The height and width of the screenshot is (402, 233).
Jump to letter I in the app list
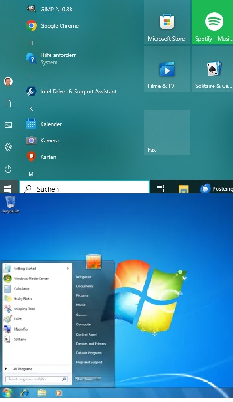pyautogui.click(x=31, y=76)
